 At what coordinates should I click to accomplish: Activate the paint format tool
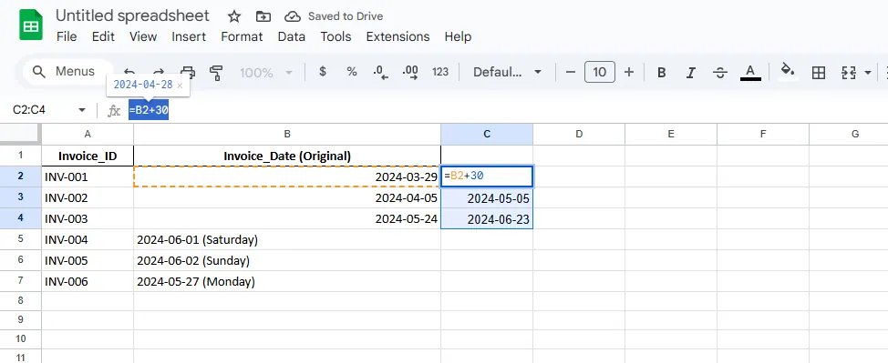pyautogui.click(x=216, y=72)
